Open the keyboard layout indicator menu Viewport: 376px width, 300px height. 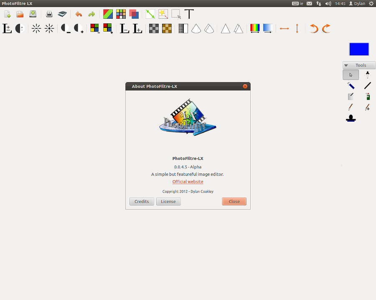coord(297,3)
